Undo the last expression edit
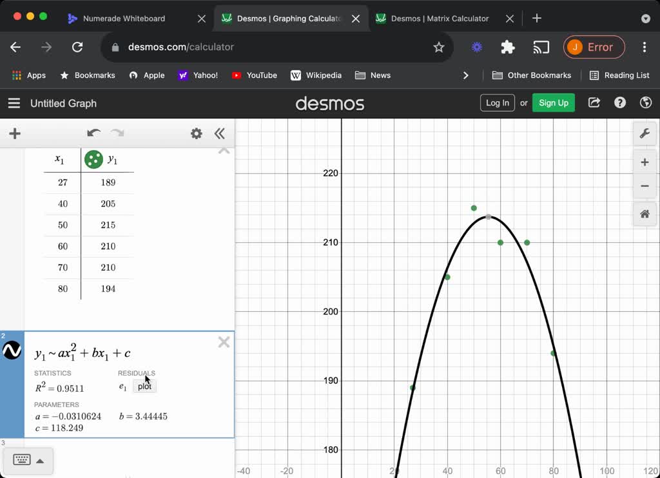This screenshot has width=660, height=478. (93, 133)
